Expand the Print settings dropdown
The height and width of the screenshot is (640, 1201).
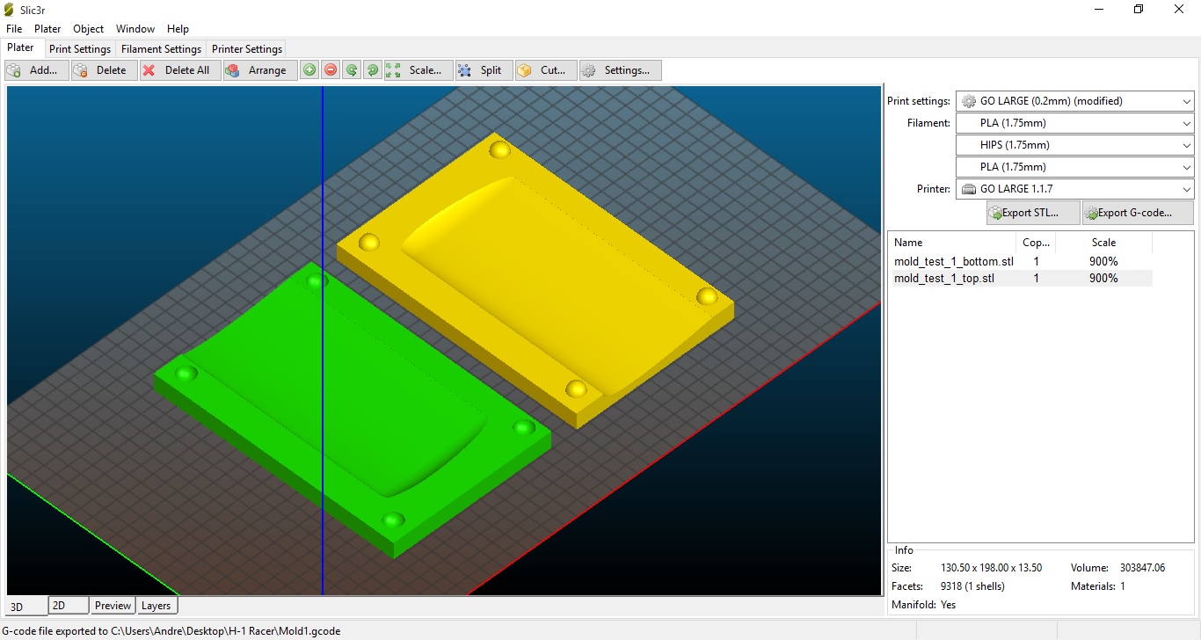(1074, 101)
